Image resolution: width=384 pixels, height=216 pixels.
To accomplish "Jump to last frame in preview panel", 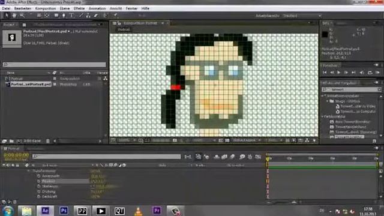I will pyautogui.click(x=353, y=73).
